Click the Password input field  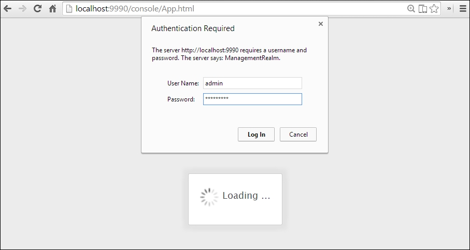pyautogui.click(x=252, y=99)
